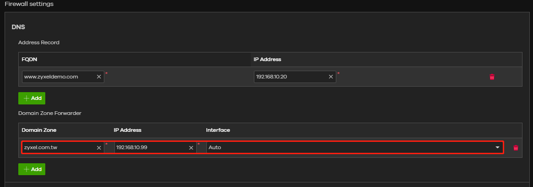Add a new Domain Zone Forwarder entry
The image size is (533, 187).
click(32, 169)
